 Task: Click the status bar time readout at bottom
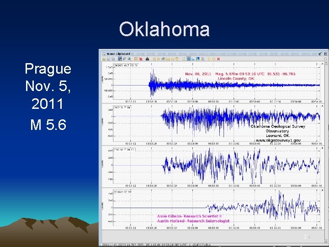coord(156,245)
